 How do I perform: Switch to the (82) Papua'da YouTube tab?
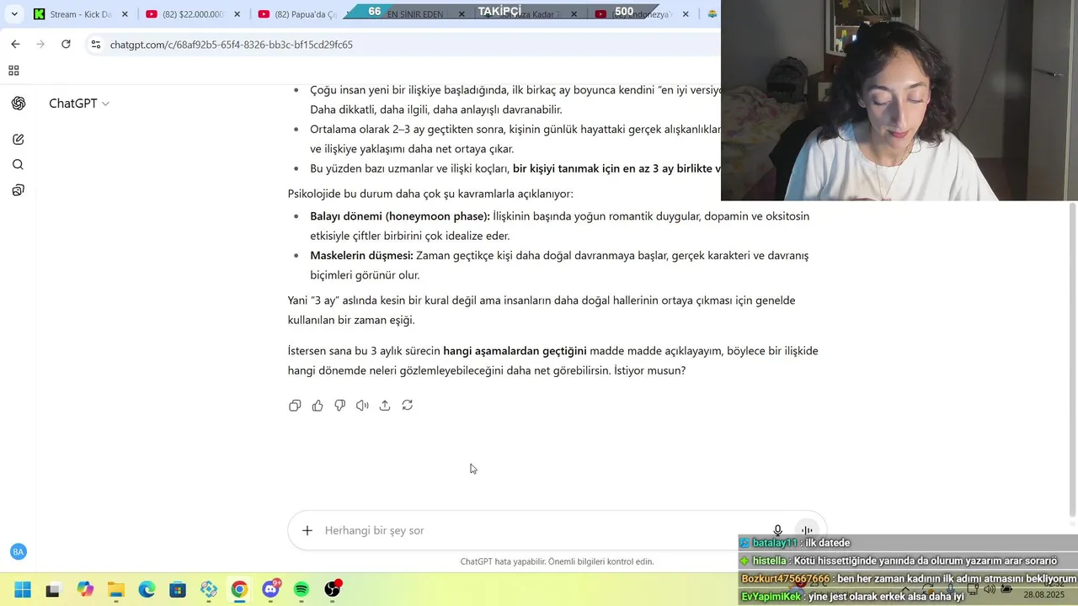tap(298, 14)
